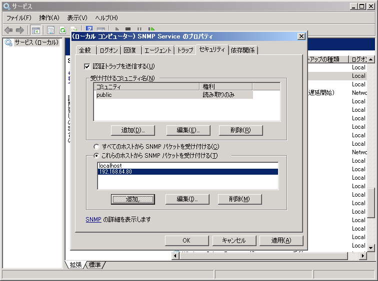Click the Back arrow toolbar icon

pyautogui.click(x=8, y=30)
